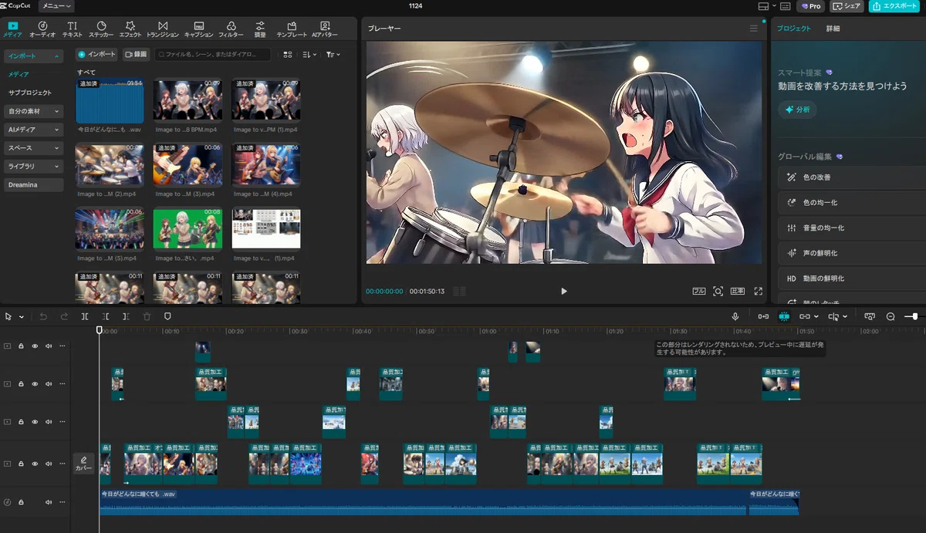Image resolution: width=926 pixels, height=533 pixels.
Task: Toggle visibility eye on main cover track
Action: pyautogui.click(x=35, y=464)
